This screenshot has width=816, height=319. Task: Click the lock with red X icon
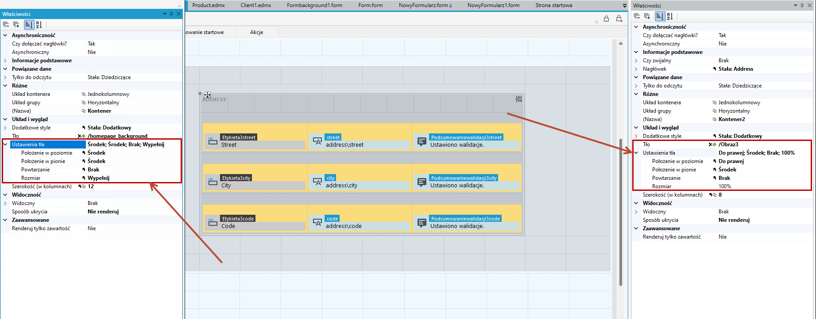click(619, 19)
